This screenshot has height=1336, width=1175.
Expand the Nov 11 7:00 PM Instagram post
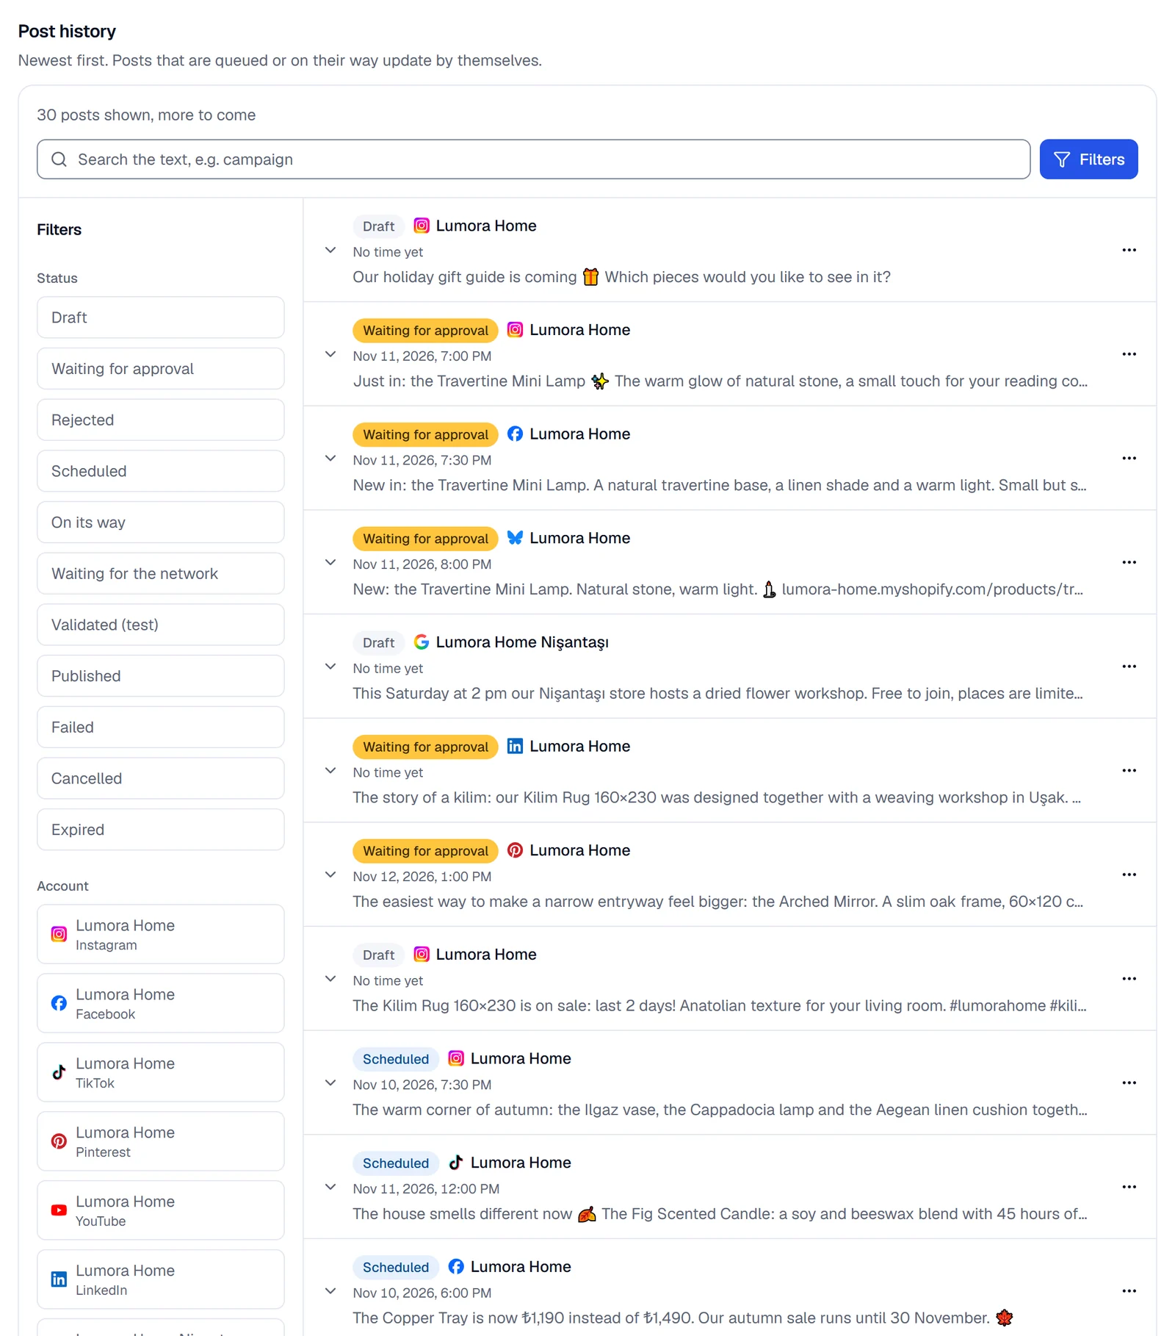click(x=330, y=354)
